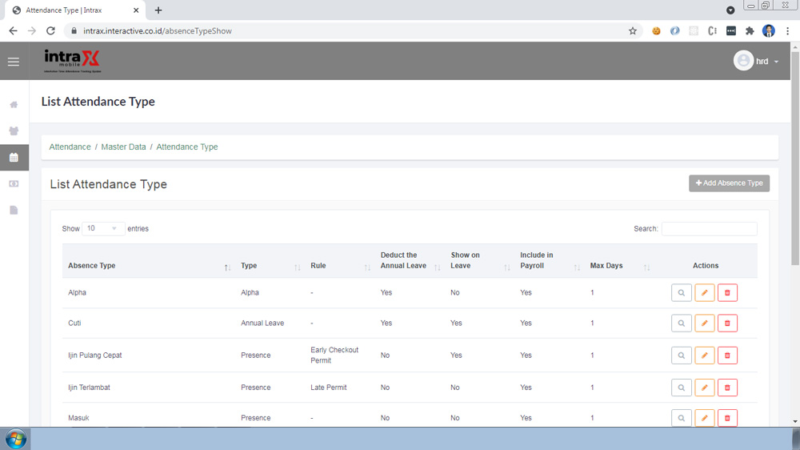Open the document report icon in sidebar
The height and width of the screenshot is (450, 800).
[14, 211]
